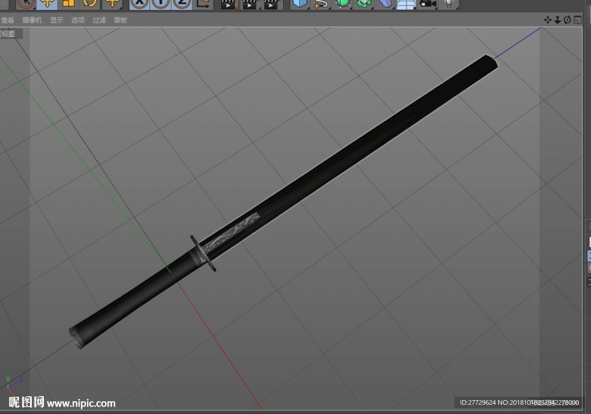591x414 pixels.
Task: Add a cube primitive object
Action: pyautogui.click(x=300, y=3)
